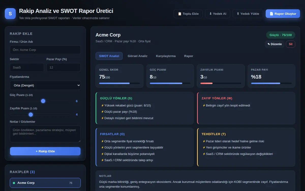
Task: Open the Fiyatlandırma dropdown
Action: (45, 85)
